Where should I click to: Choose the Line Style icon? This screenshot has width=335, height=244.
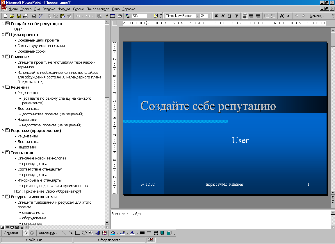[x=142, y=233]
